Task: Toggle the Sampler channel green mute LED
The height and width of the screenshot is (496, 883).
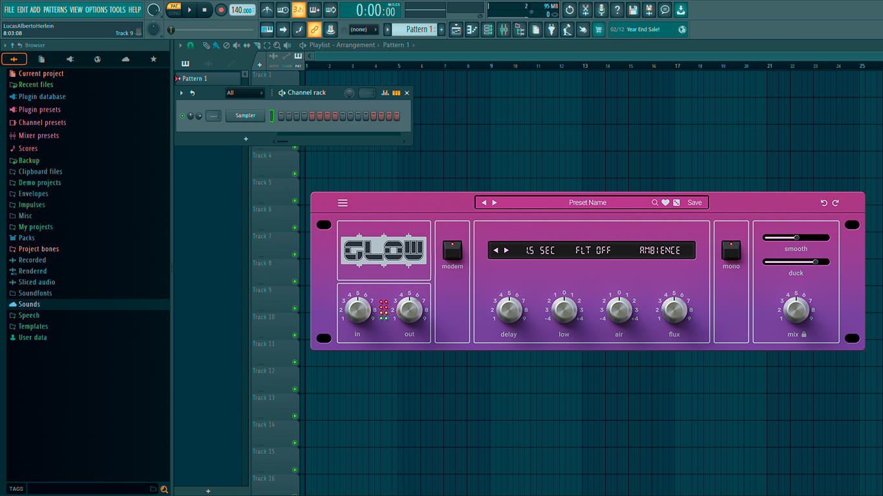Action: pos(183,116)
